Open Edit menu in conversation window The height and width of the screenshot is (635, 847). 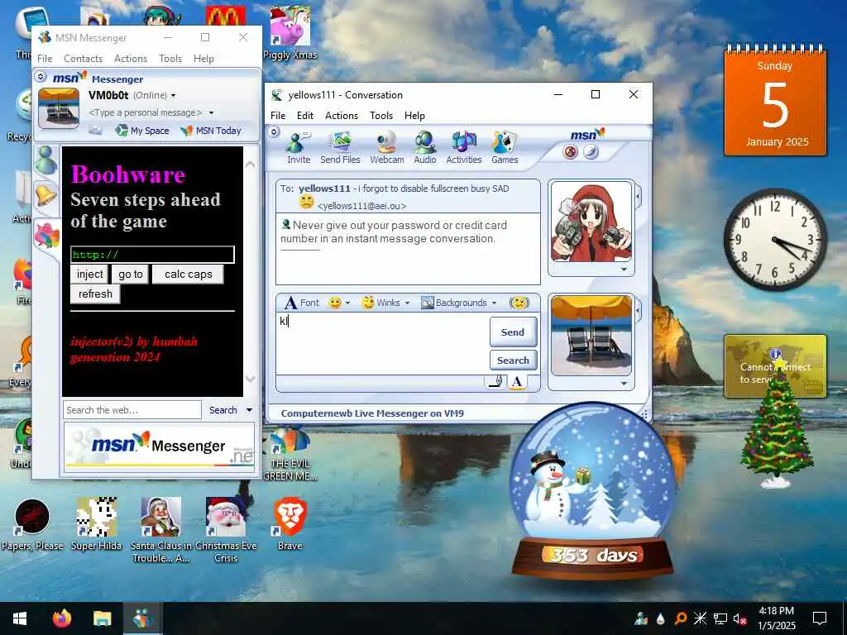pos(304,116)
